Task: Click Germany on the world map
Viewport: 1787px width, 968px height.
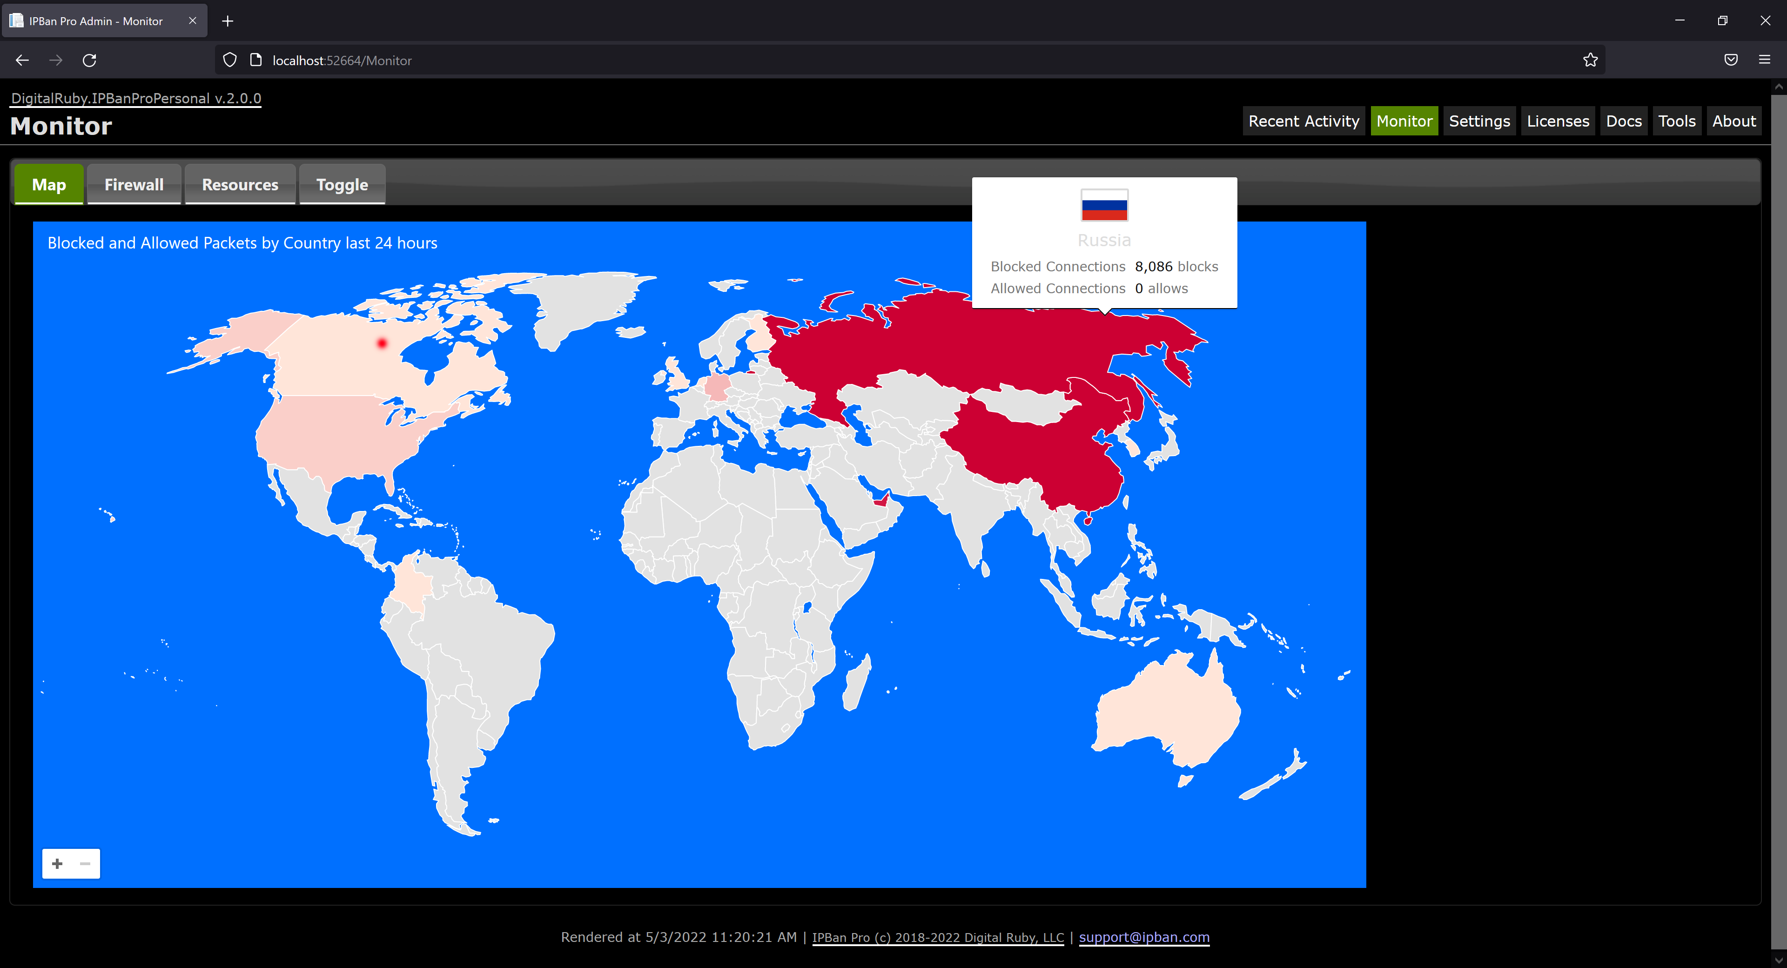Action: pos(718,387)
